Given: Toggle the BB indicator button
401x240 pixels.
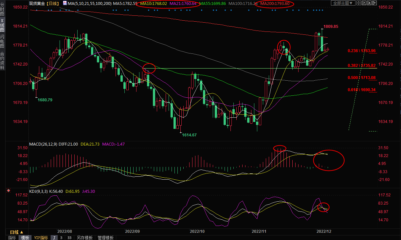Looking at the screenshot, I should pos(69,238).
